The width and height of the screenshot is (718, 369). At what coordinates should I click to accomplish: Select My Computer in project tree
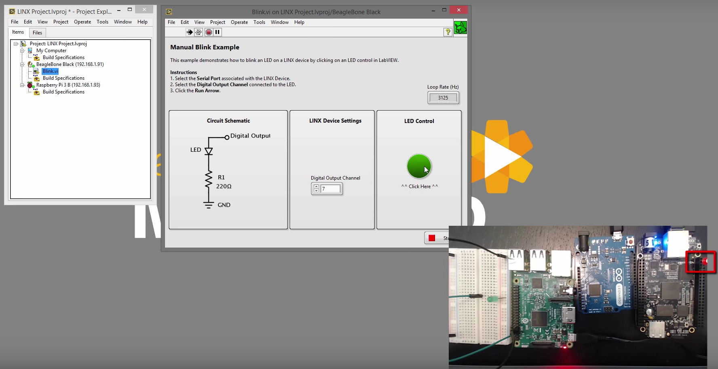pyautogui.click(x=51, y=51)
